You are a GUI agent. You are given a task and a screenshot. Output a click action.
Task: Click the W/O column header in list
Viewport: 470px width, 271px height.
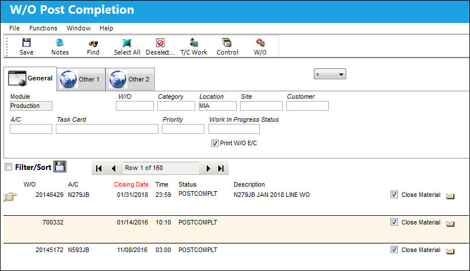pos(29,184)
